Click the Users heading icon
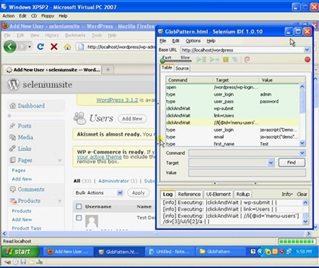 80,118
